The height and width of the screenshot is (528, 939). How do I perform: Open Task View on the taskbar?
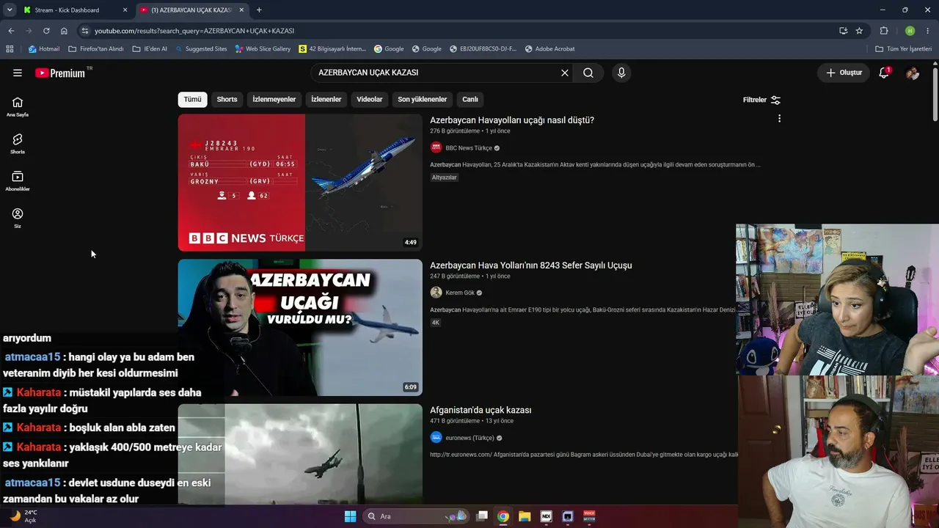[482, 516]
